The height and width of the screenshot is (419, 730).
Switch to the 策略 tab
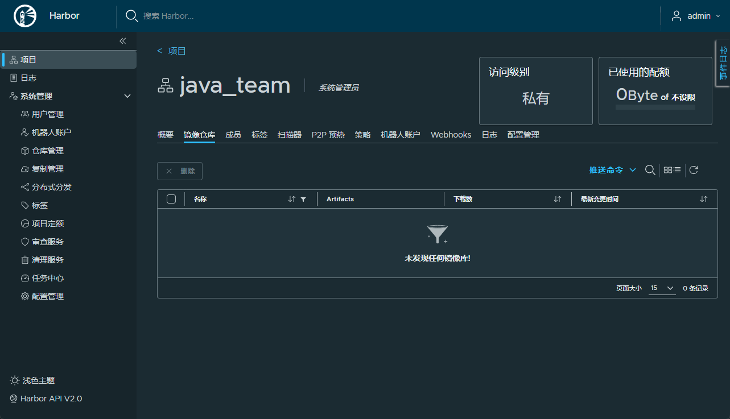[x=362, y=135]
